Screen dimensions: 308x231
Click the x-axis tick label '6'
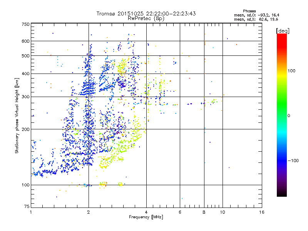[x=180, y=212]
